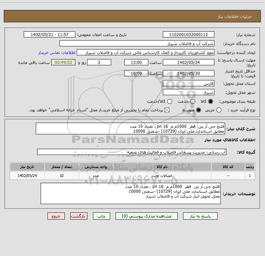Screen dimensions: 265x256
Task: Click the چاپ print button
Action: pos(102,216)
